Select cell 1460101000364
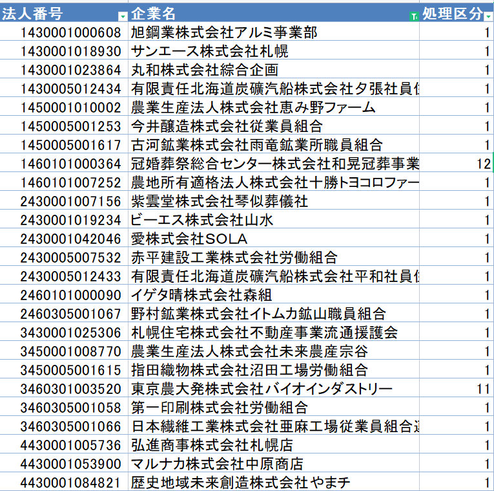Screen dimensions: 494x491 (64, 163)
